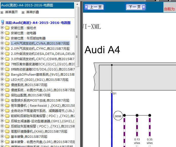Select tree item LED大灯,(8G0),(8G1),自2015年7月起
176x147 pixels.
click(x=39, y=80)
